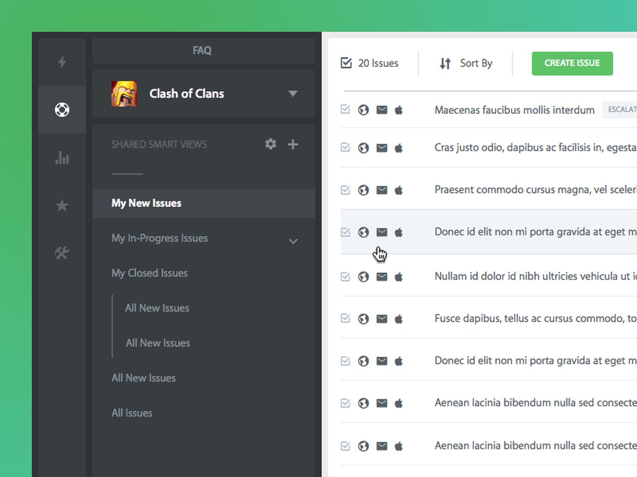The width and height of the screenshot is (637, 477).
Task: Open the bar chart analytics icon
Action: 62,157
